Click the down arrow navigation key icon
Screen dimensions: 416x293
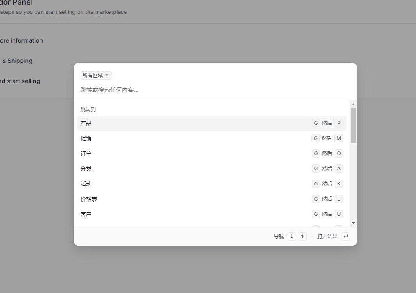[x=292, y=237]
